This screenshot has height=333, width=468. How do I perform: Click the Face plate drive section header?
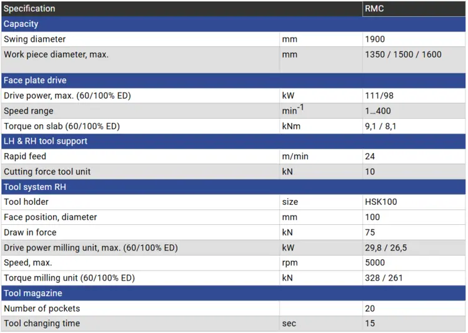click(x=35, y=81)
